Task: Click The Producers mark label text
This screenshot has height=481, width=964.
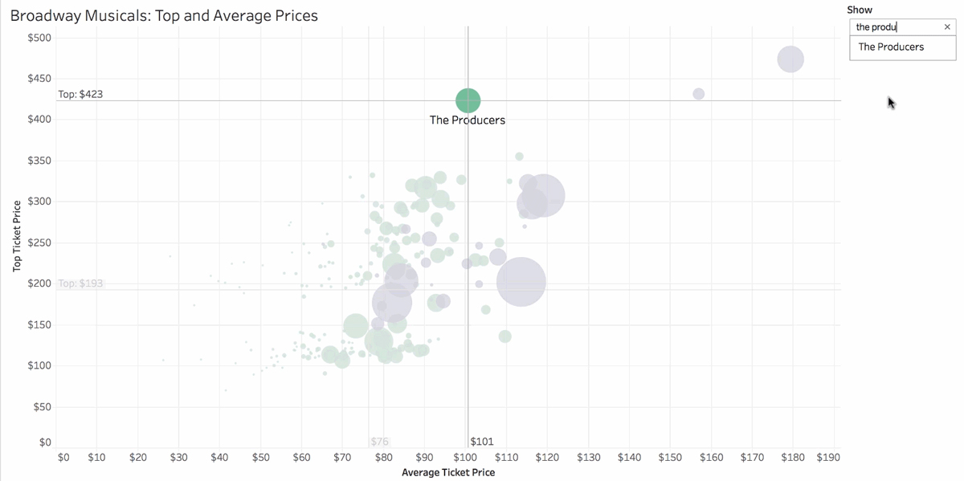Action: click(468, 120)
